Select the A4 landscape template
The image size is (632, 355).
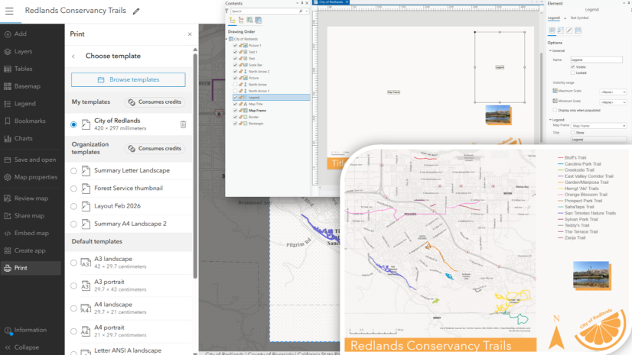[73, 308]
